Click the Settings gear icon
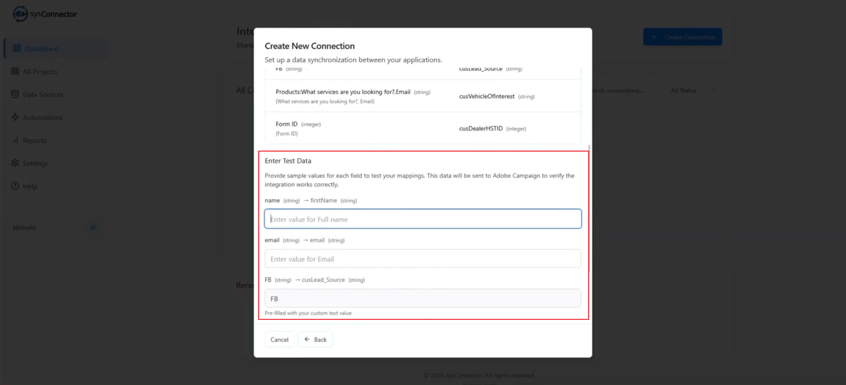The image size is (846, 385). pyautogui.click(x=16, y=163)
